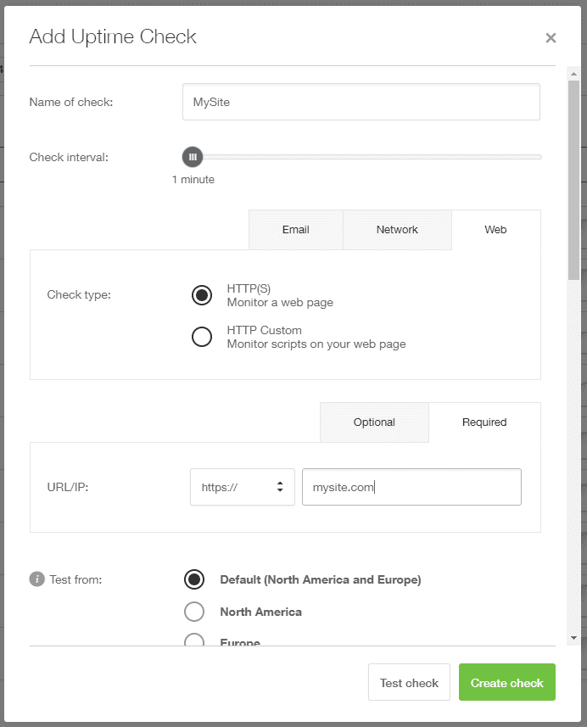Select the Europe test region radio
The width and height of the screenshot is (587, 727).
tap(194, 640)
